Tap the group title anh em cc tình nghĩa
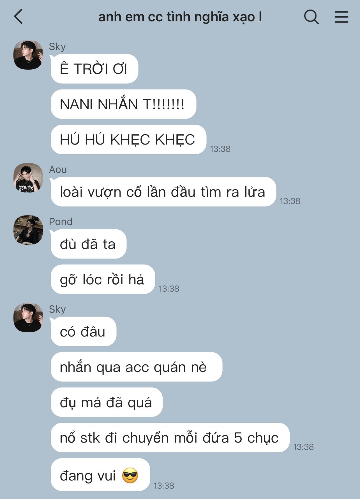The height and width of the screenshot is (499, 360). coord(180,17)
